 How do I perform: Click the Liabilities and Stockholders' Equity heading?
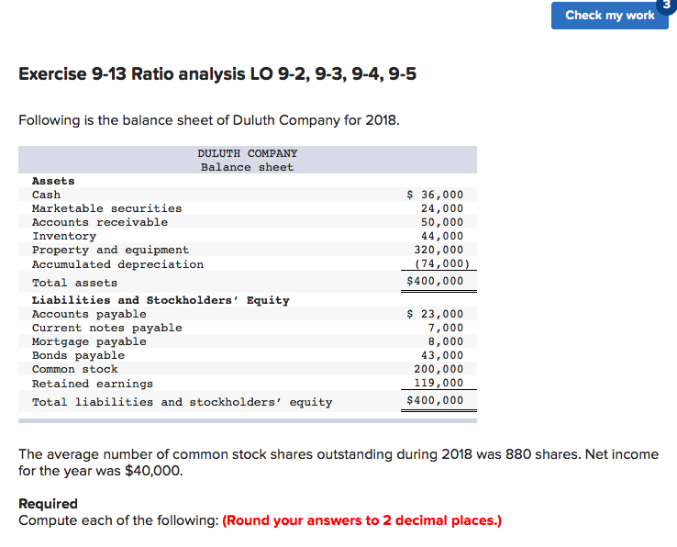(161, 300)
